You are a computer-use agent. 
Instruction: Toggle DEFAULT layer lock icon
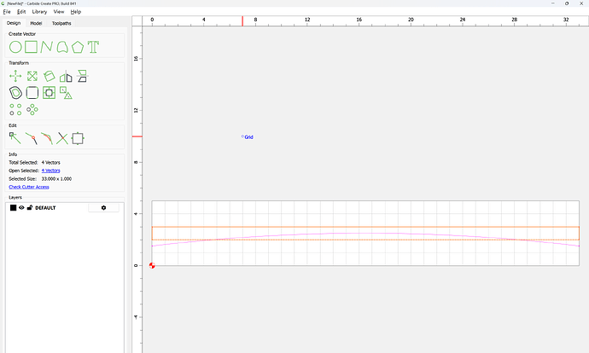click(x=30, y=207)
